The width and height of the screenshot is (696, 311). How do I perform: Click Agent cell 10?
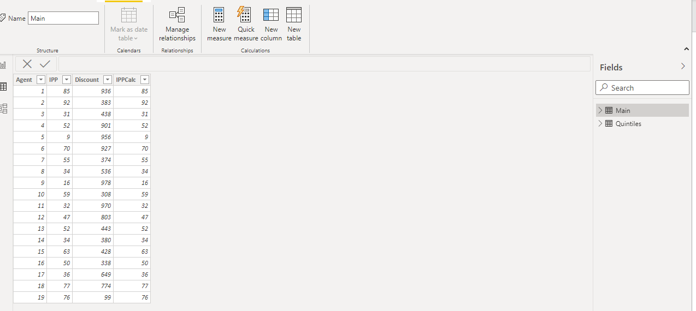click(30, 194)
